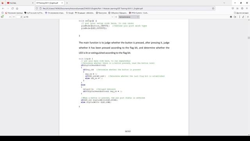Screen dimensions: 250x141
Task: Open the Pocket save icon
Action: (x=233, y=8)
